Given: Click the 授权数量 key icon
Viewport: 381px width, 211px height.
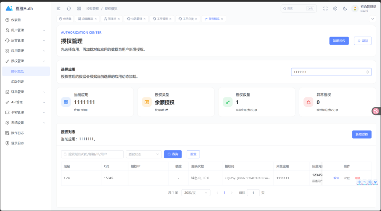Looking at the screenshot, I should click(x=228, y=102).
